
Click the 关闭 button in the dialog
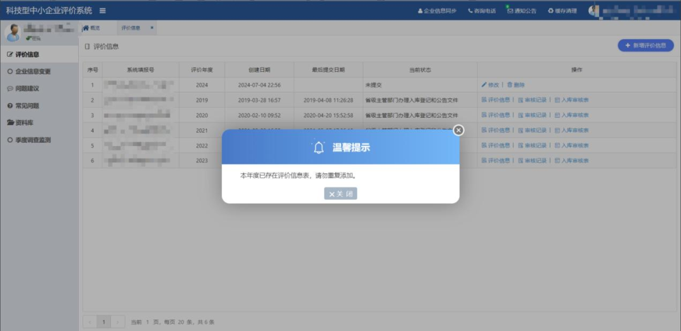(x=340, y=194)
